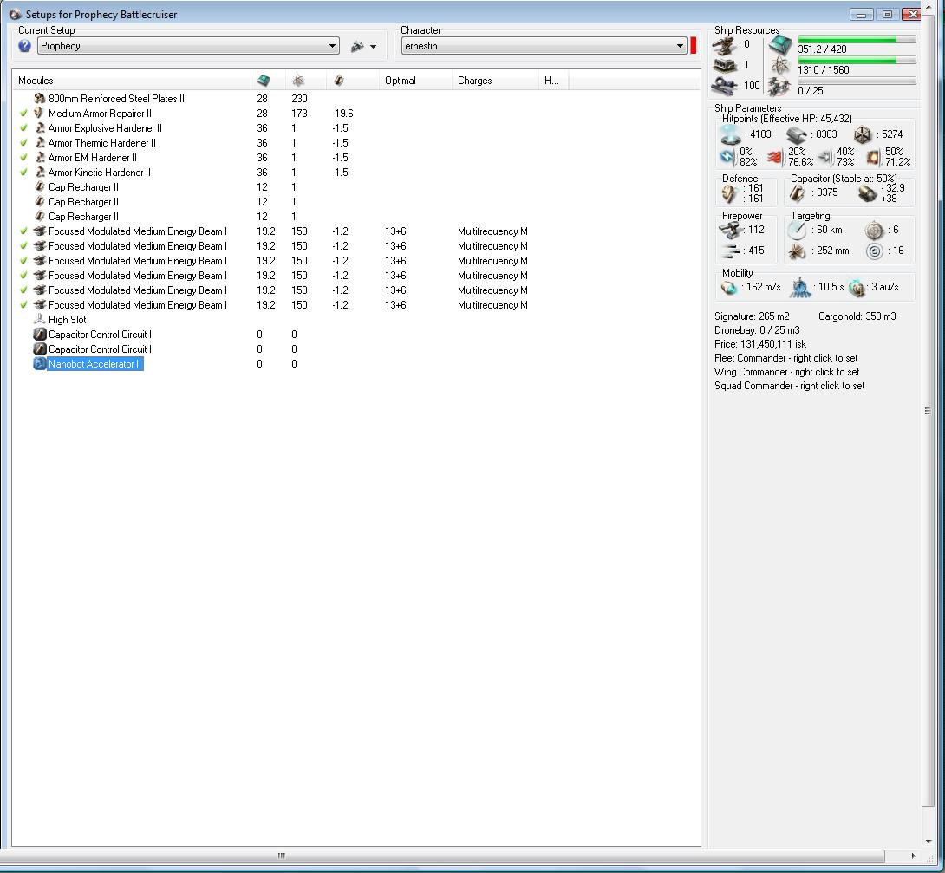Open the Character ernestin dropdown

pos(544,46)
